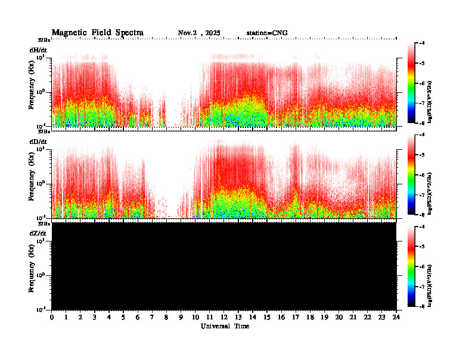Screen dimensions: 472x364
Task: Click hour tick label "16" on time axis
Action: (x=281, y=318)
